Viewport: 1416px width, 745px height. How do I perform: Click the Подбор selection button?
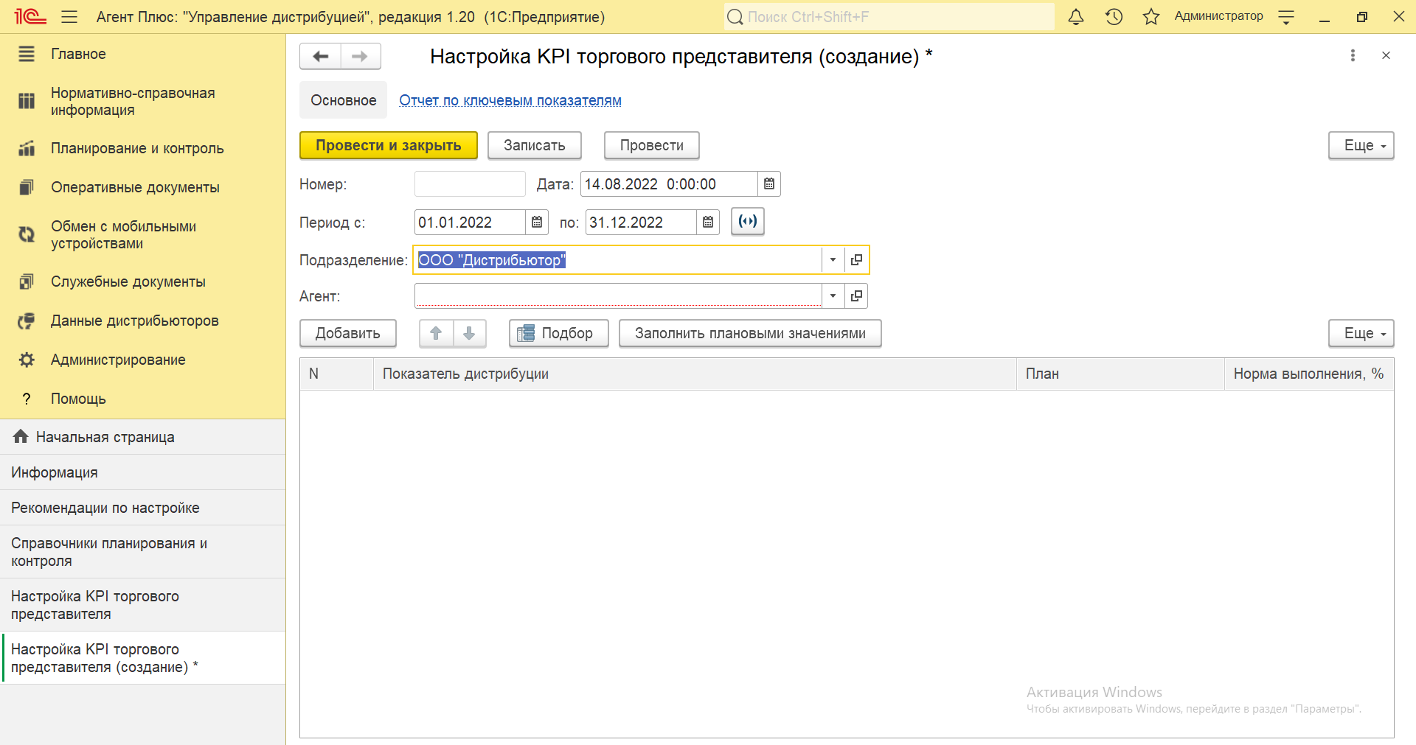point(558,333)
